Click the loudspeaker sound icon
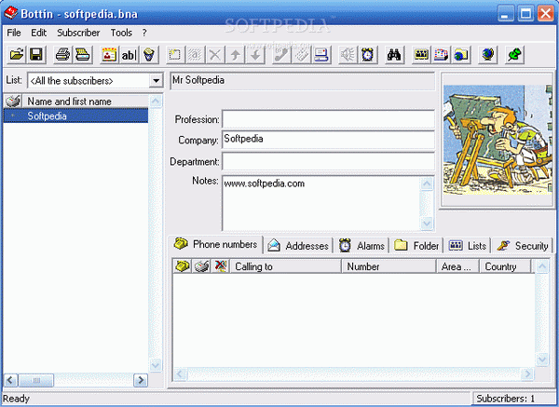The width and height of the screenshot is (559, 407). click(348, 55)
